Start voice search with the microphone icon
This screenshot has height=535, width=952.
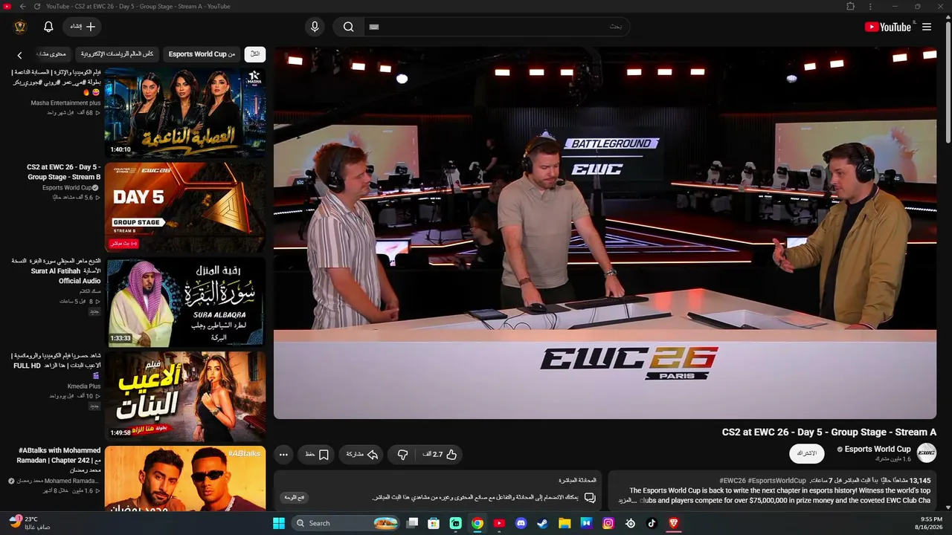tap(315, 27)
